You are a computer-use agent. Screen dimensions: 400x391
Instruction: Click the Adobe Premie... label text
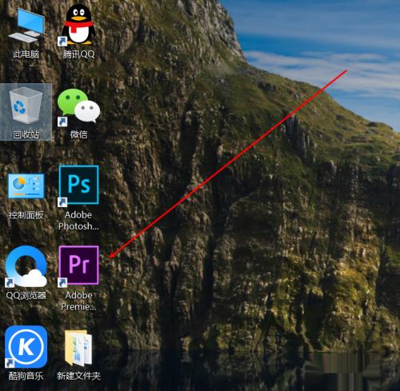[x=78, y=301]
